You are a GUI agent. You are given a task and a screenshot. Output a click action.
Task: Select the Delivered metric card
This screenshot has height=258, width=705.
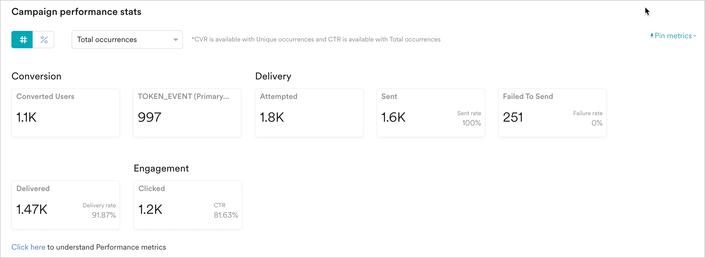65,205
